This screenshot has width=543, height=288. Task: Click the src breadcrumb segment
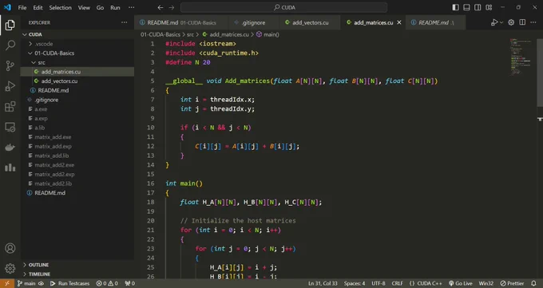(x=190, y=34)
